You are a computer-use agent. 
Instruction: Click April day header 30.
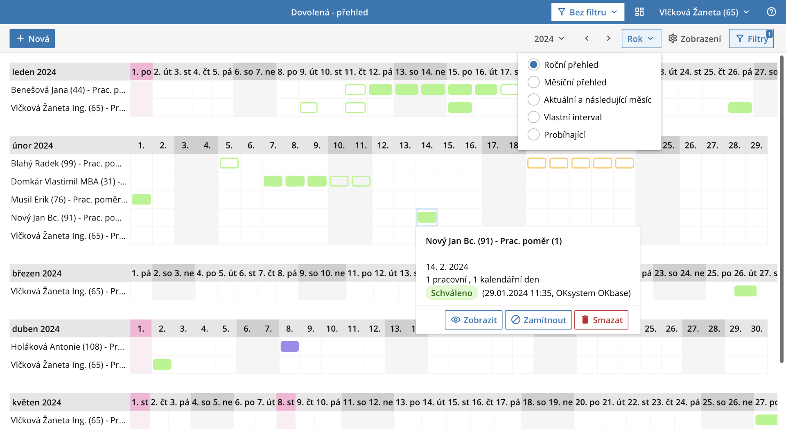point(757,329)
